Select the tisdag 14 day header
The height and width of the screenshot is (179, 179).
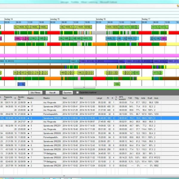click(9, 19)
